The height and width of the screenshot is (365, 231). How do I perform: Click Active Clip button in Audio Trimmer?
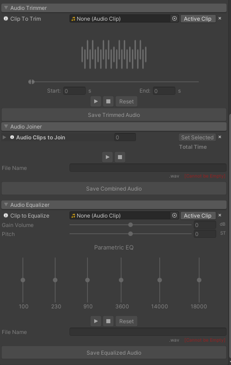[x=198, y=18]
